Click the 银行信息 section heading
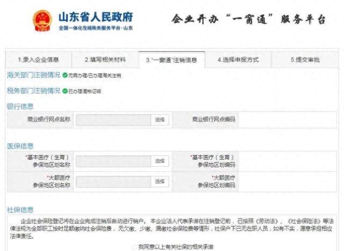344x251 pixels. pos(20,107)
